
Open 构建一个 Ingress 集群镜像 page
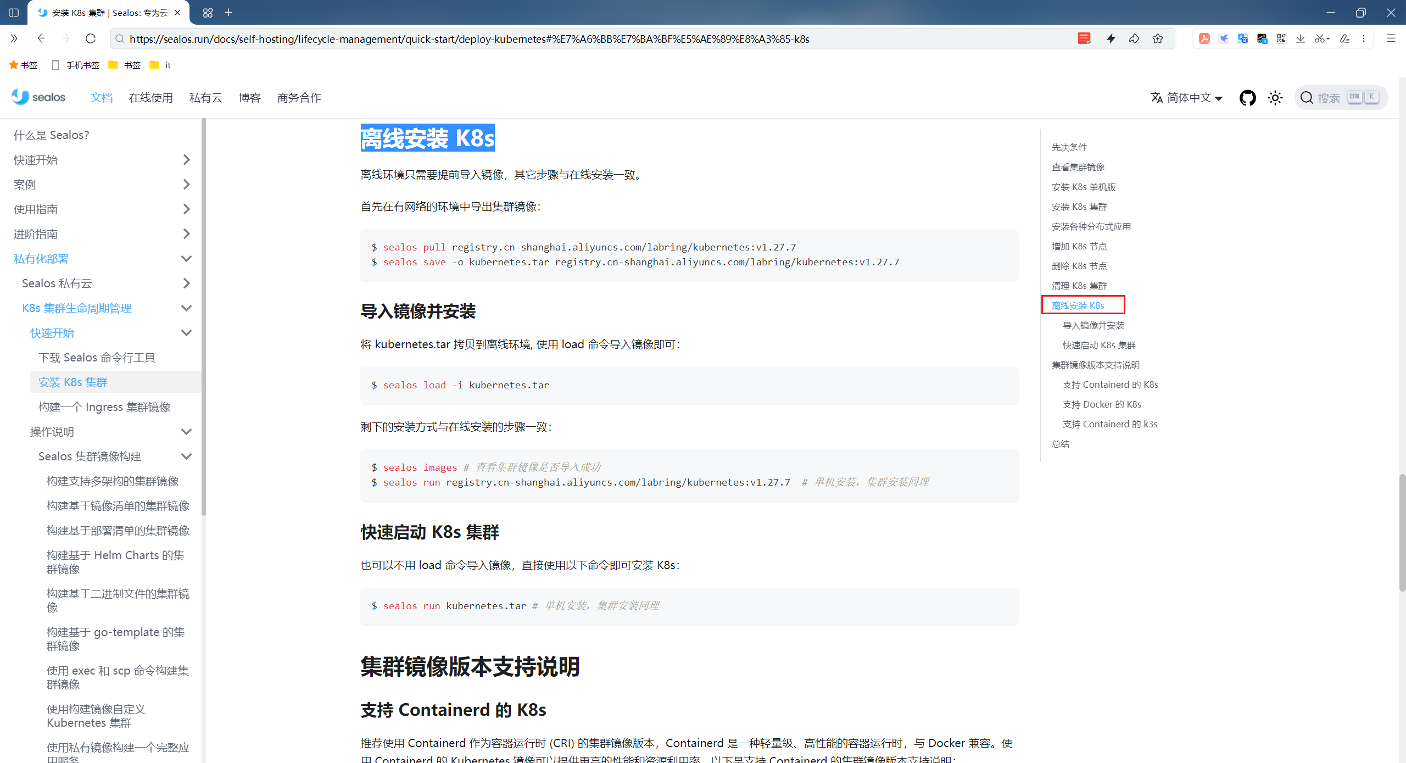click(104, 407)
